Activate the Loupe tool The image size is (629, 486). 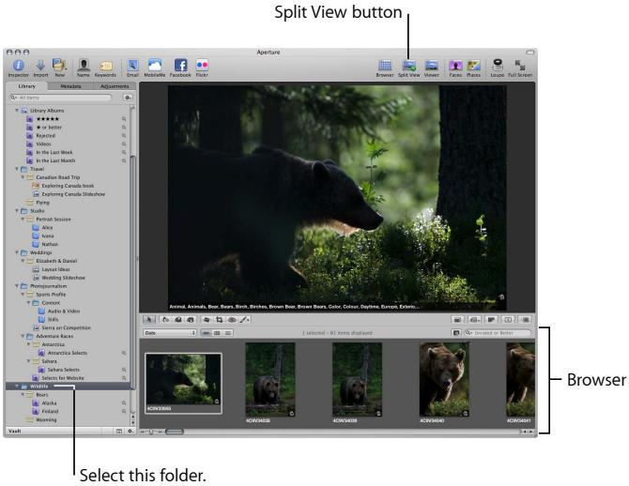point(498,66)
